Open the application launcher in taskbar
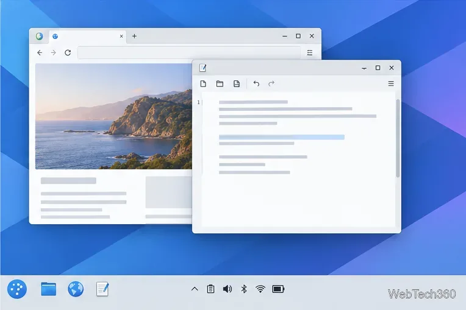 17,289
